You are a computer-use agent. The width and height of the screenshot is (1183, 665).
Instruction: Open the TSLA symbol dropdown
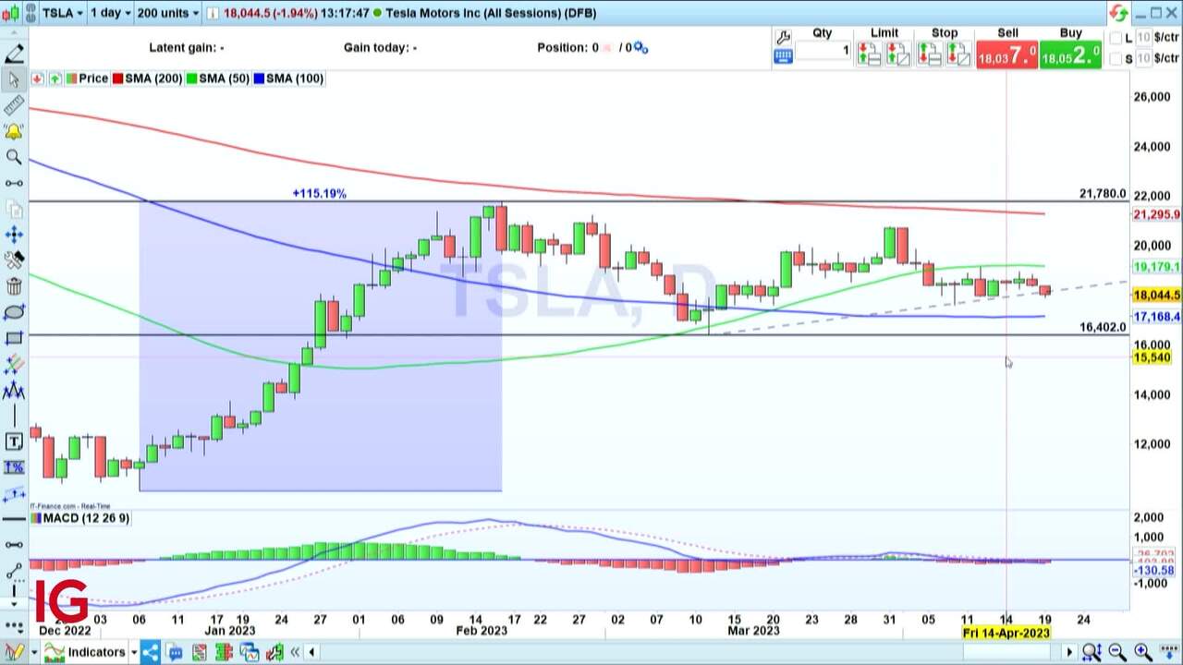(x=61, y=13)
